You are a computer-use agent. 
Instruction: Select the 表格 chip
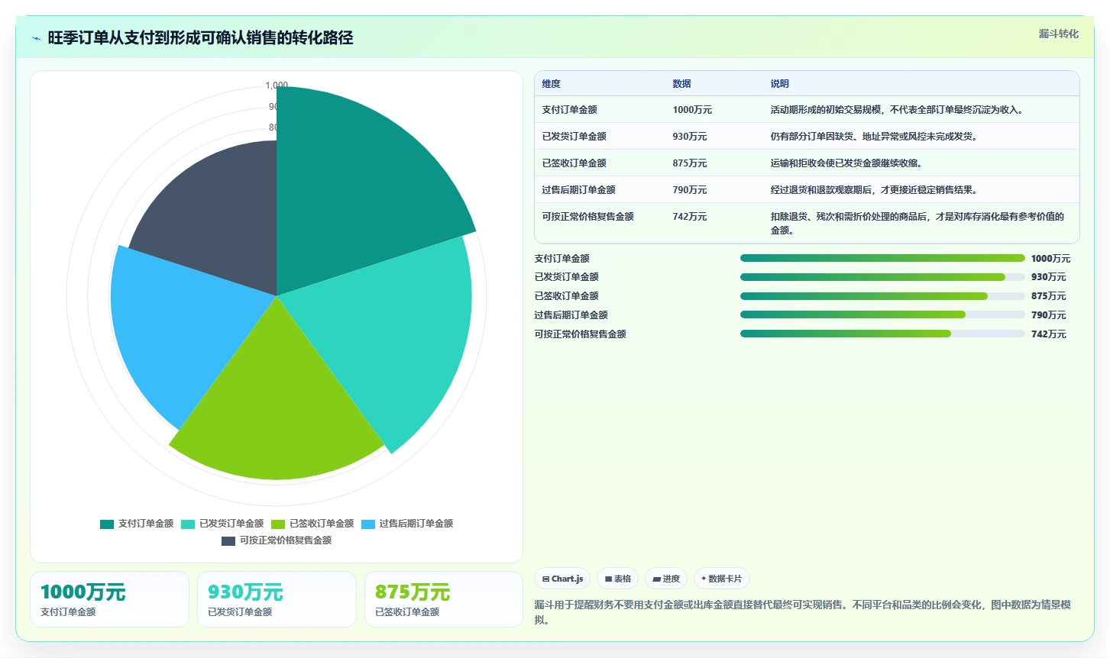(x=618, y=579)
